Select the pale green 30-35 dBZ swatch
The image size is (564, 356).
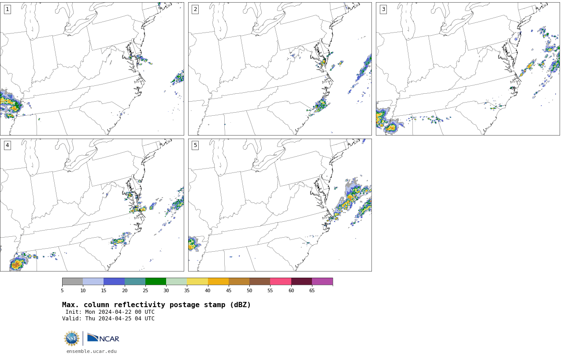(x=176, y=282)
